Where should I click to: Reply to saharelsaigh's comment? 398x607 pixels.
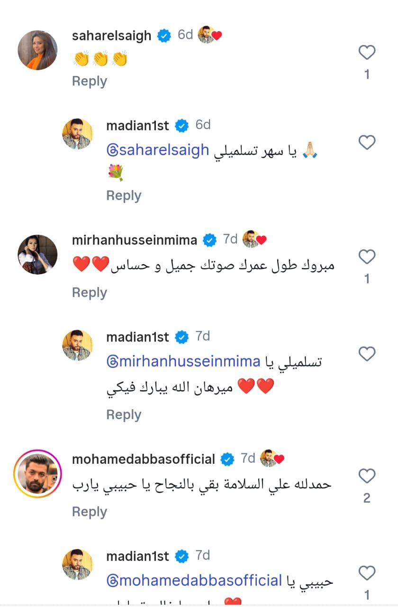click(89, 81)
